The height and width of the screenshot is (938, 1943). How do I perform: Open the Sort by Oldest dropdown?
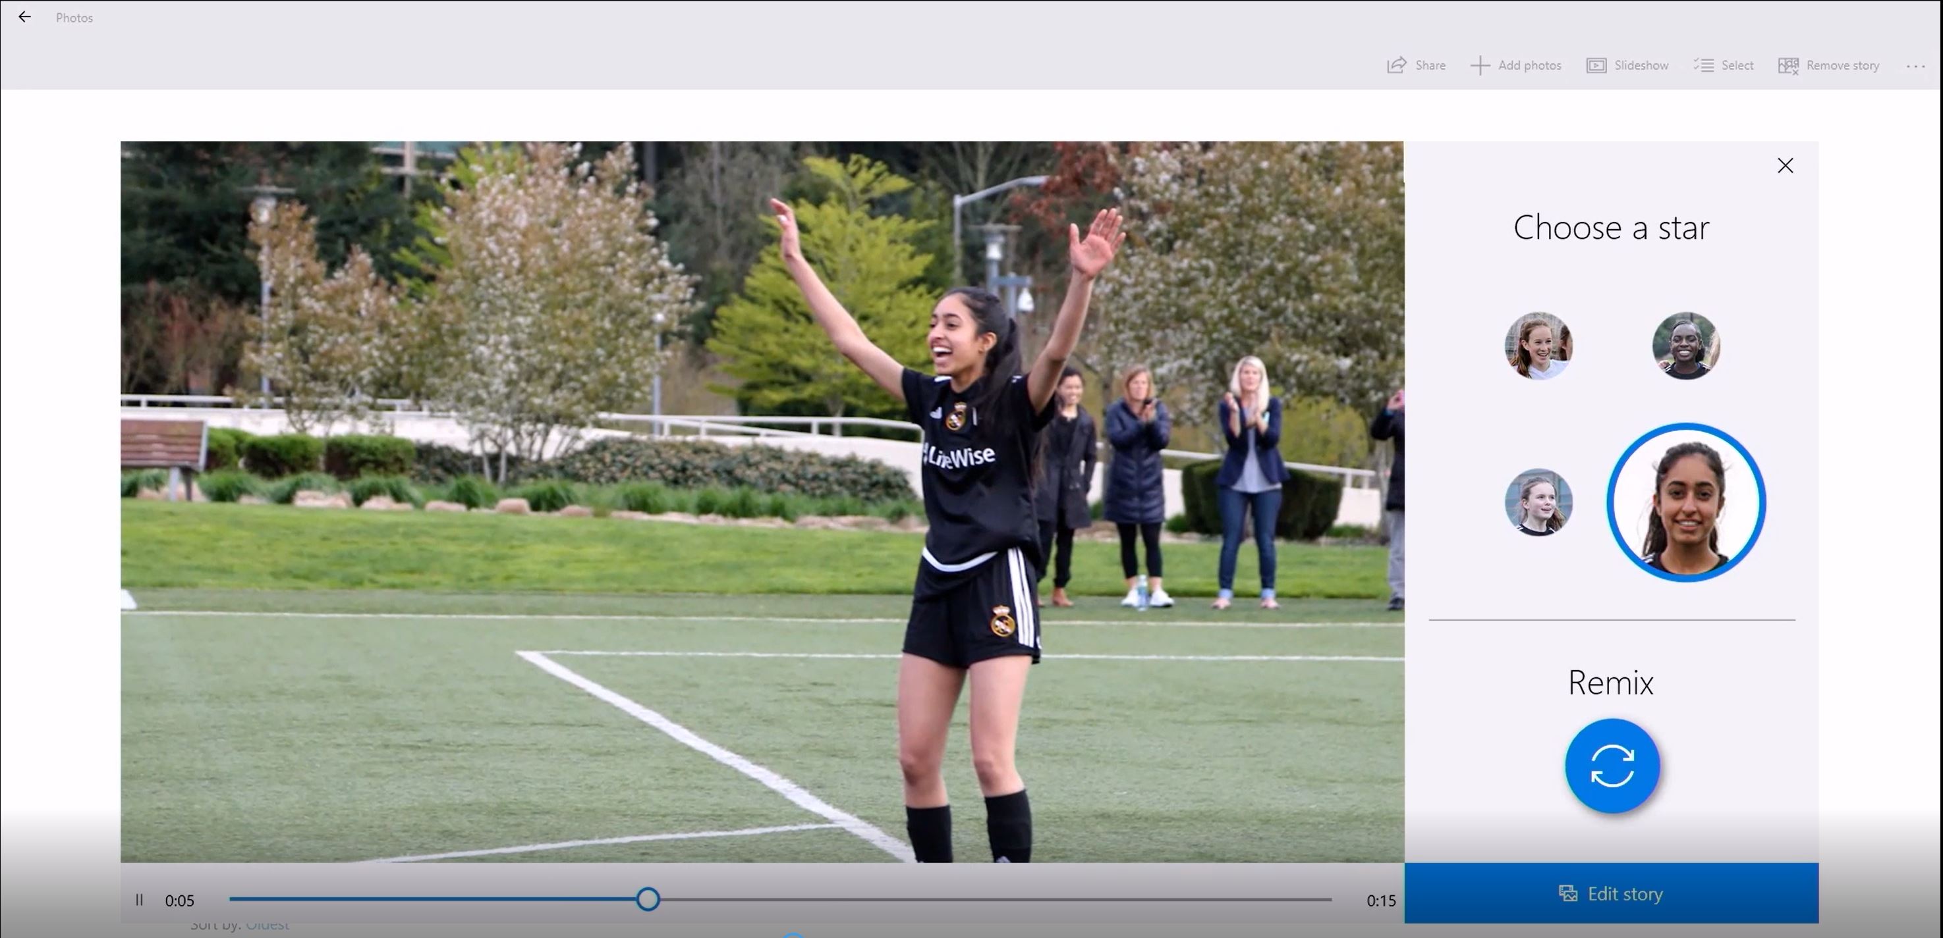pyautogui.click(x=267, y=925)
